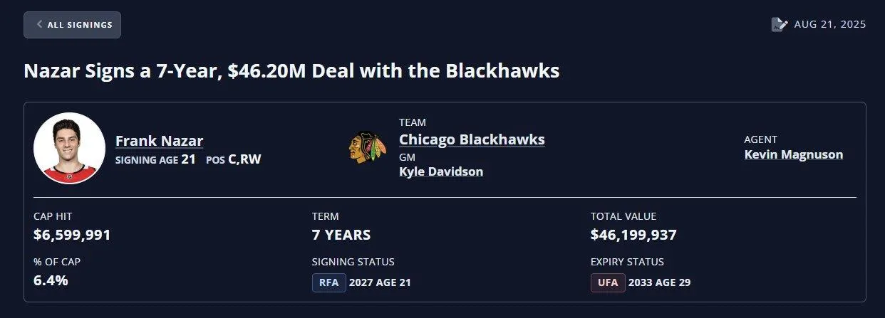
Task: Click the Aug 21, 2025 date
Action: 829,25
